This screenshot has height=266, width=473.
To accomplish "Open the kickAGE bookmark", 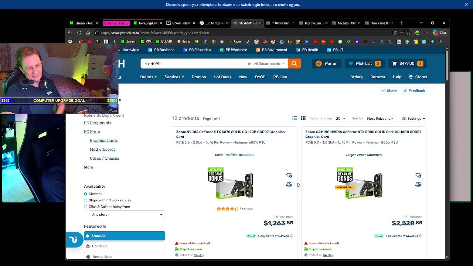I will (x=164, y=42).
